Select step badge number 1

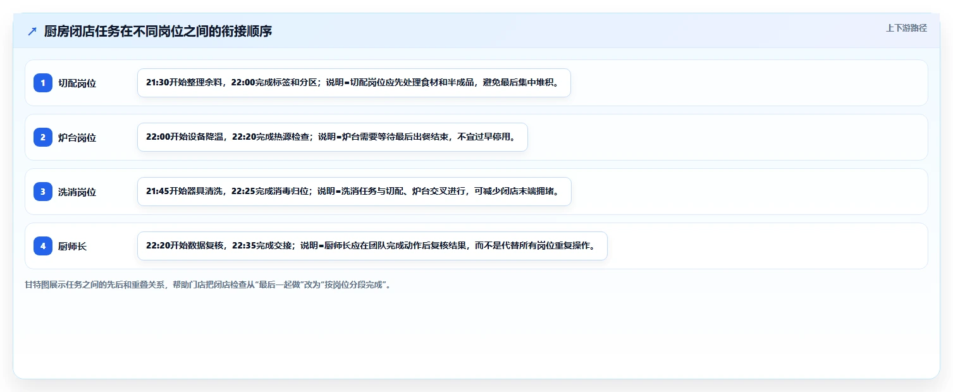pyautogui.click(x=43, y=83)
